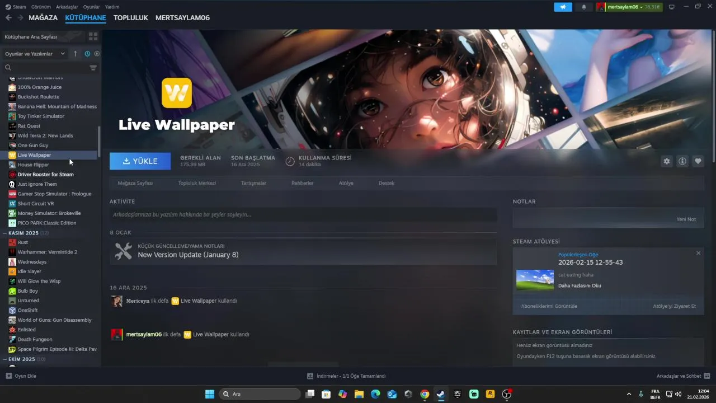The height and width of the screenshot is (403, 716).
Task: Open the İndirmeler downloads status
Action: [347, 376]
